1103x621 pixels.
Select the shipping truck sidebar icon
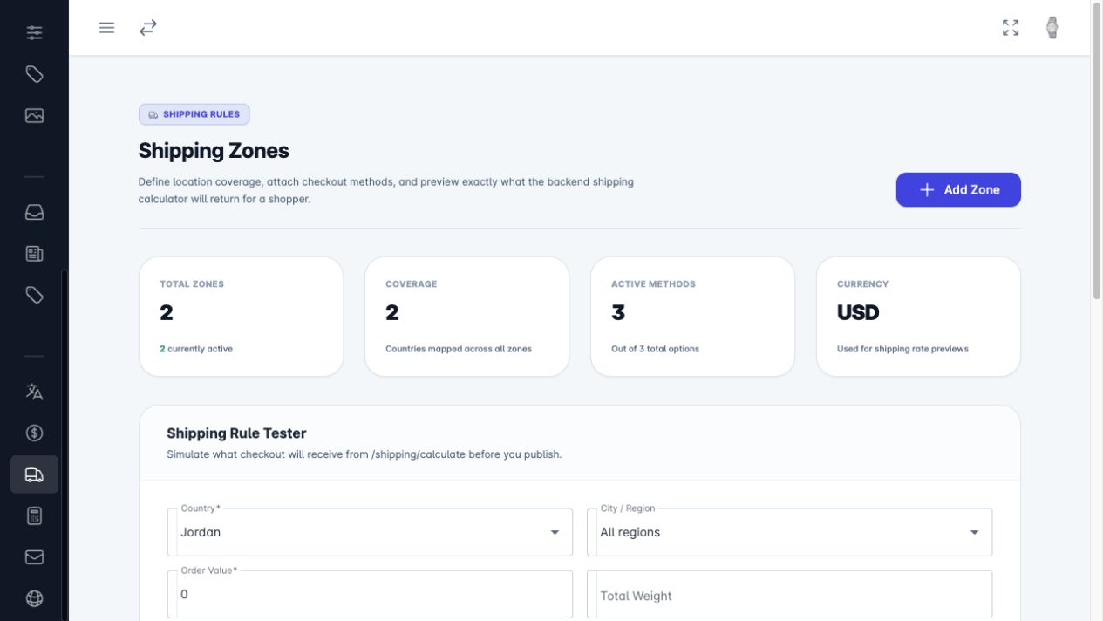(34, 474)
